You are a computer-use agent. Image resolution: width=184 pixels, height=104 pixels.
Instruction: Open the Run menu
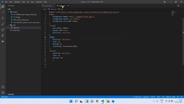[32, 2]
